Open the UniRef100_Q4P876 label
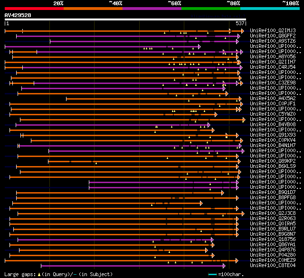 273,250
